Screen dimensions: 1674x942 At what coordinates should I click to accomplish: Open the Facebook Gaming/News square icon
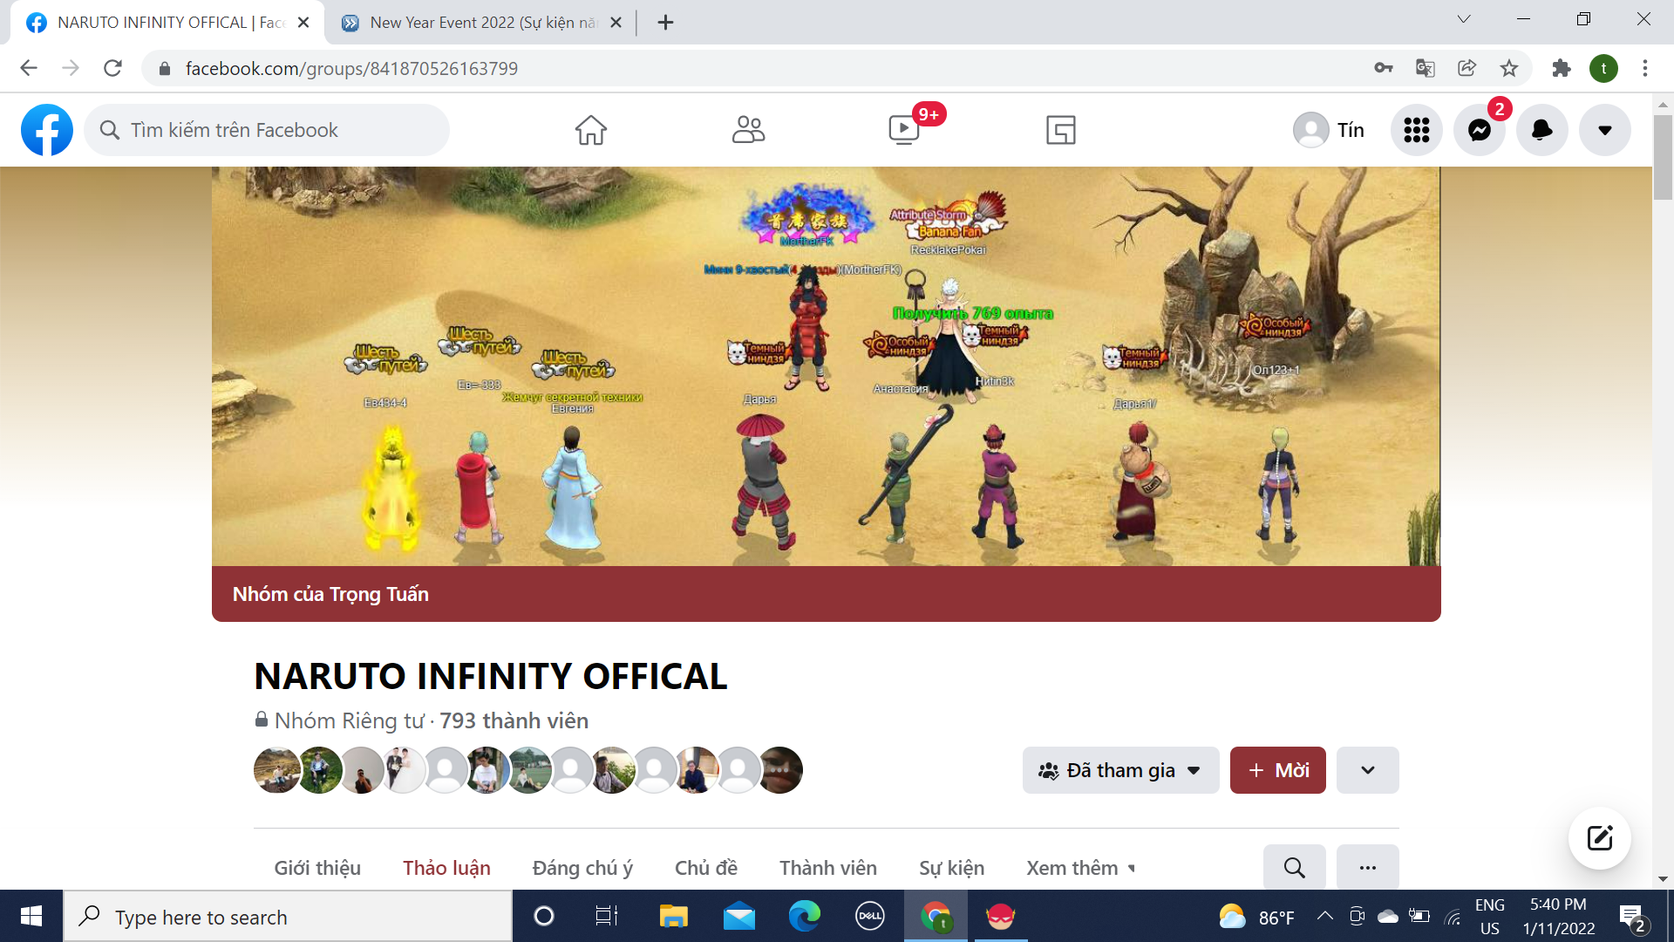click(x=1061, y=130)
